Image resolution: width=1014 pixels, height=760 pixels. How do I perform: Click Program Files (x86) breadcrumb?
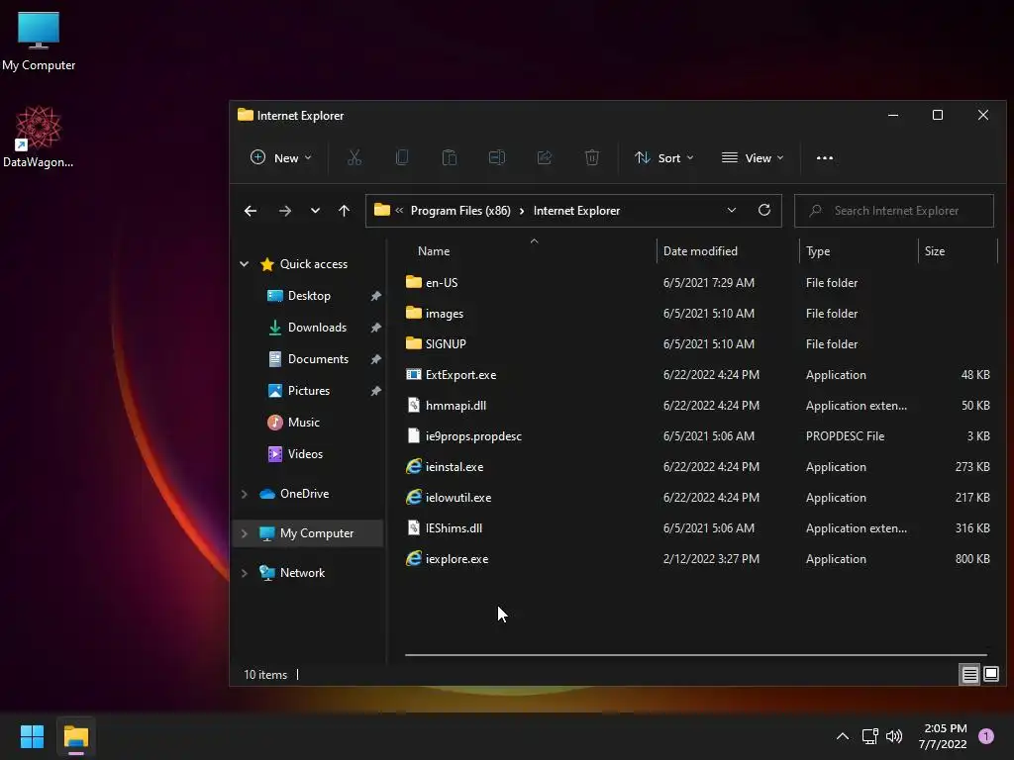[460, 211]
